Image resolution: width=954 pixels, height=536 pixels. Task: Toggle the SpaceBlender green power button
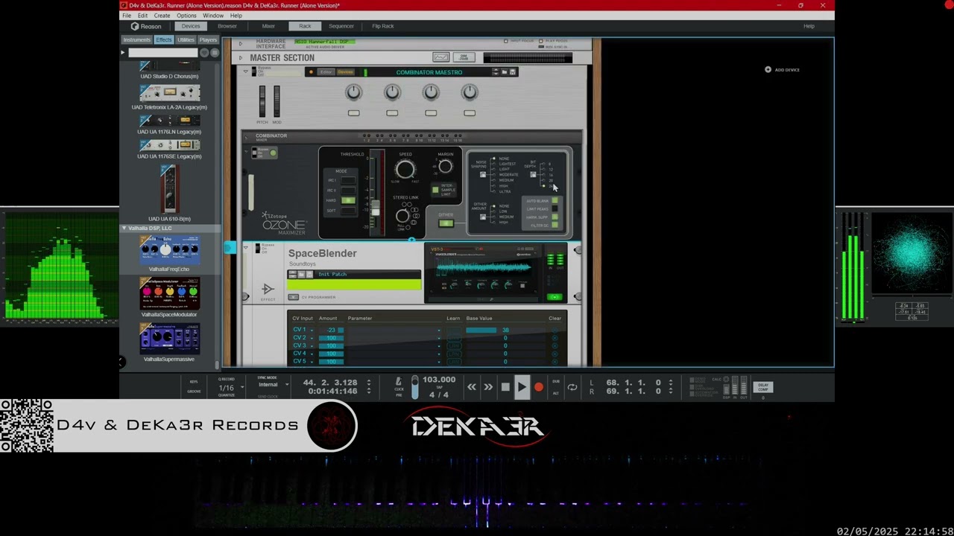coord(555,297)
